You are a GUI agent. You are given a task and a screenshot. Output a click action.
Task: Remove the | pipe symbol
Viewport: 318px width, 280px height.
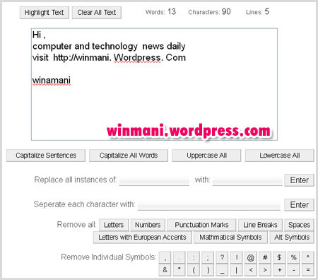[237, 269]
